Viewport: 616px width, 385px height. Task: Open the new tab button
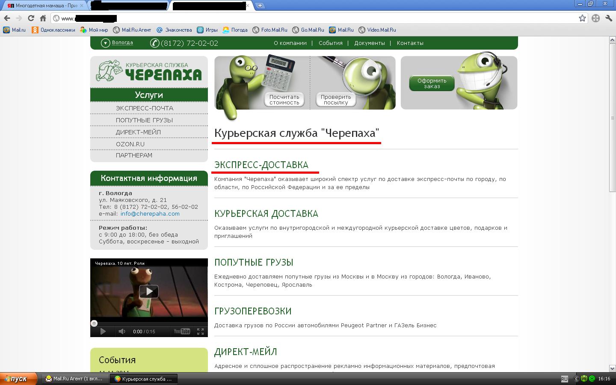[260, 6]
